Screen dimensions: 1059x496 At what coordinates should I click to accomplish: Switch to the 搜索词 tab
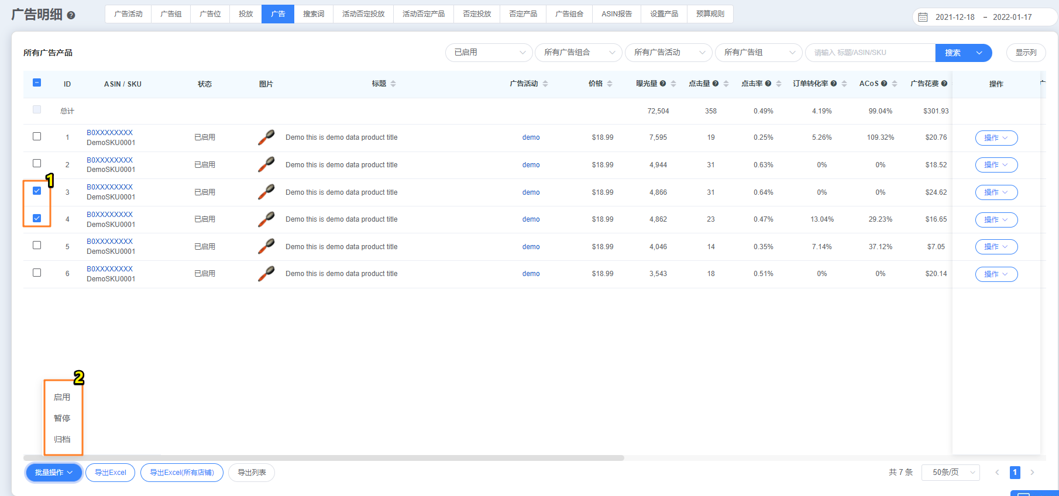tap(314, 14)
